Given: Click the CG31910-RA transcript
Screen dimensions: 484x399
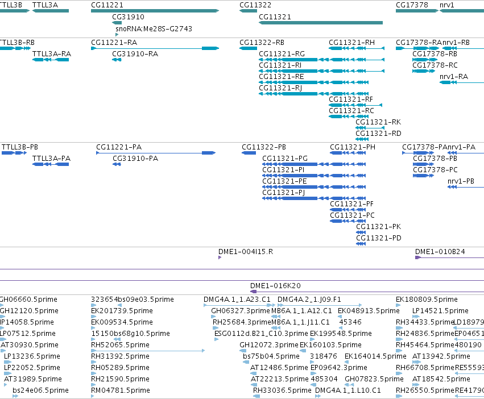Looking at the screenshot, I should tap(117, 60).
